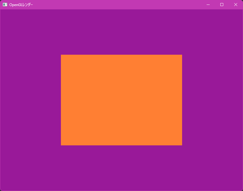Click the "OpenGLレンダー" window title text

click(x=21, y=5)
